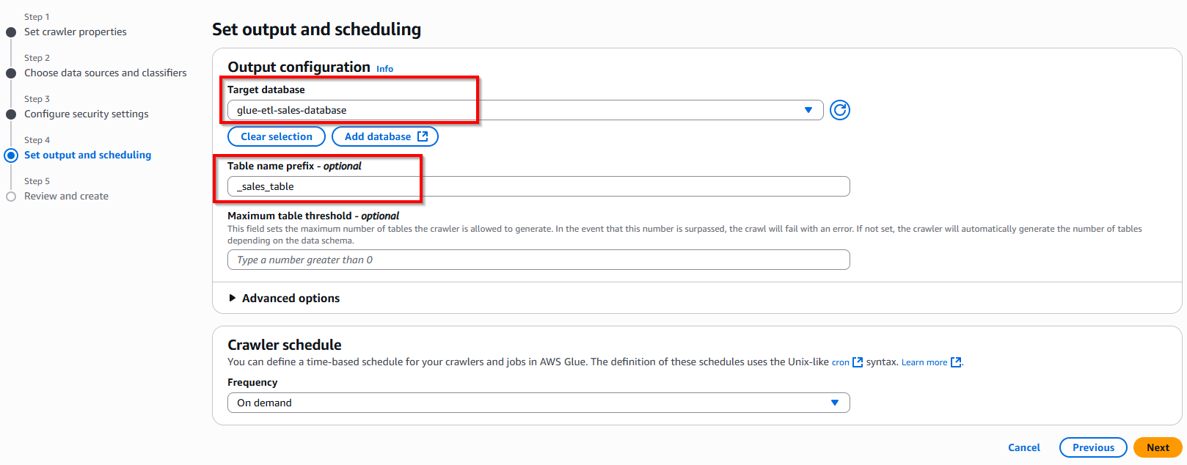Click the Step 5 circle indicator
The width and height of the screenshot is (1187, 465).
tap(11, 197)
